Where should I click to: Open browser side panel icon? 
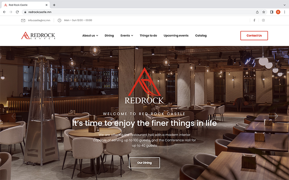coord(272,12)
